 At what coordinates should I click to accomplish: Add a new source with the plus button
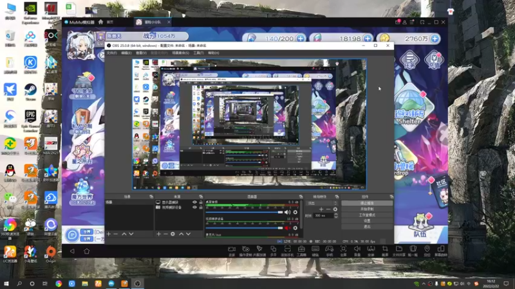tap(158, 234)
